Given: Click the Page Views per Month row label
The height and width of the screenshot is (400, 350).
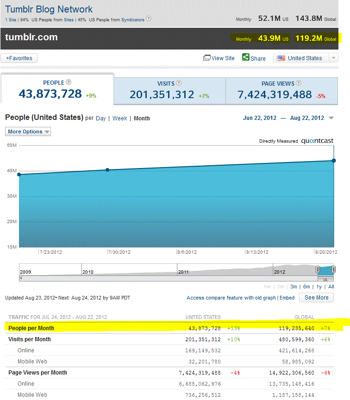Looking at the screenshot, I should click(38, 373).
